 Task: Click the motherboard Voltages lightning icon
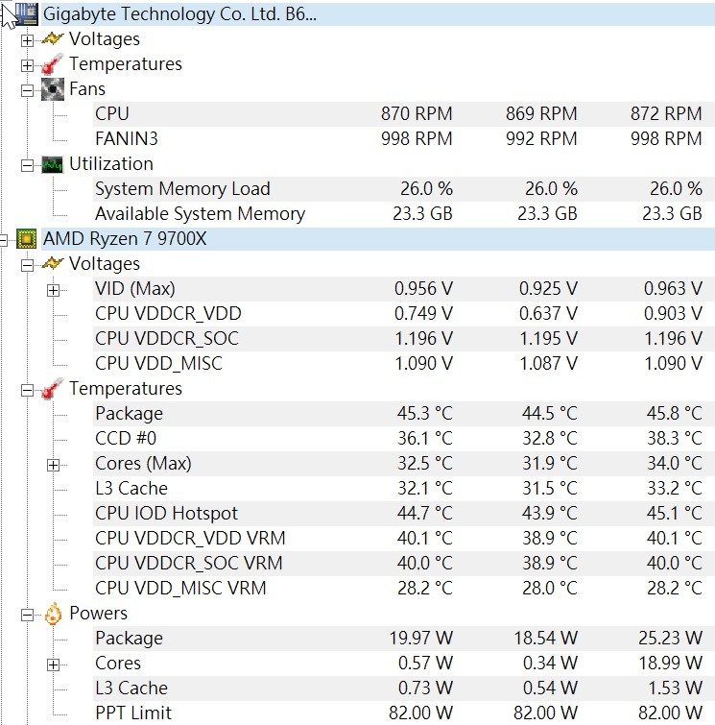click(x=52, y=38)
